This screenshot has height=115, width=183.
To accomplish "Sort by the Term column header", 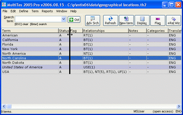I will [30, 31].
